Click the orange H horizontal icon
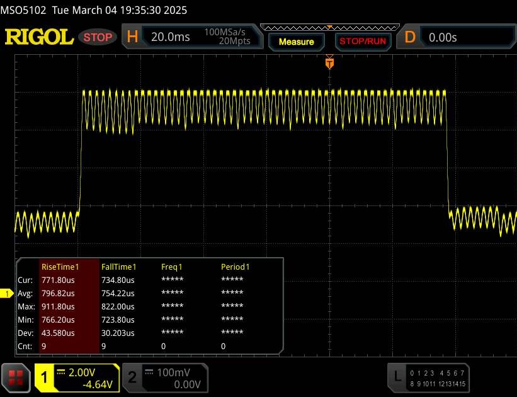The width and height of the screenshot is (517, 397). pyautogui.click(x=132, y=37)
